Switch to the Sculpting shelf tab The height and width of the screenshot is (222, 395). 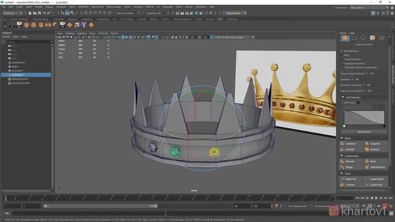click(58, 19)
